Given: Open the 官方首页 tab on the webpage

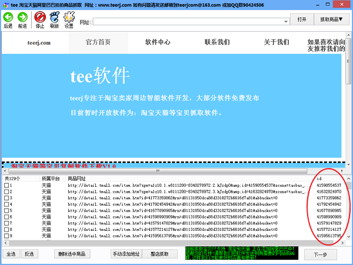Looking at the screenshot, I should [98, 42].
